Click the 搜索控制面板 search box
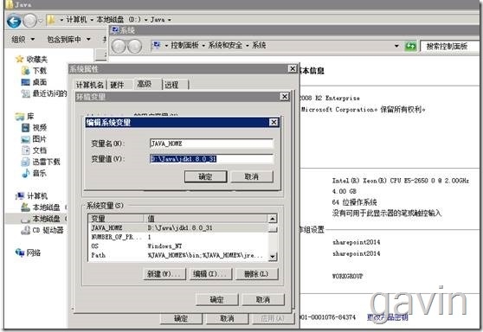 click(x=451, y=46)
